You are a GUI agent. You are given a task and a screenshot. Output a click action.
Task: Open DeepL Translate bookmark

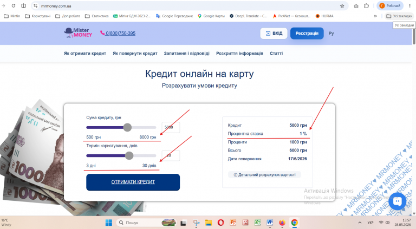pyautogui.click(x=249, y=16)
